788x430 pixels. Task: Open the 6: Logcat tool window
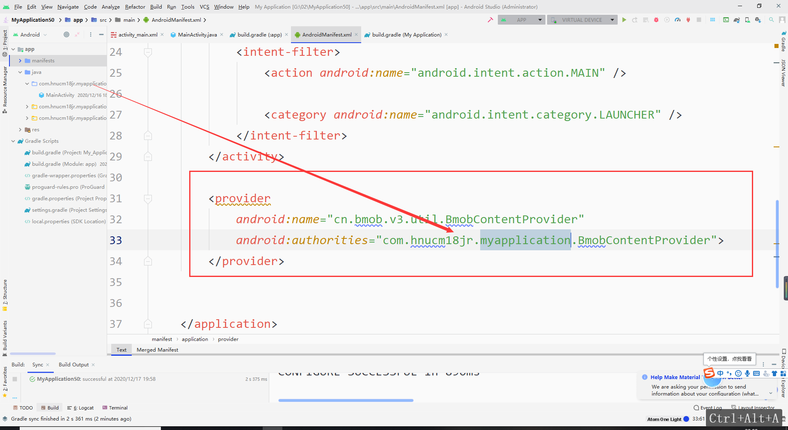tap(80, 407)
